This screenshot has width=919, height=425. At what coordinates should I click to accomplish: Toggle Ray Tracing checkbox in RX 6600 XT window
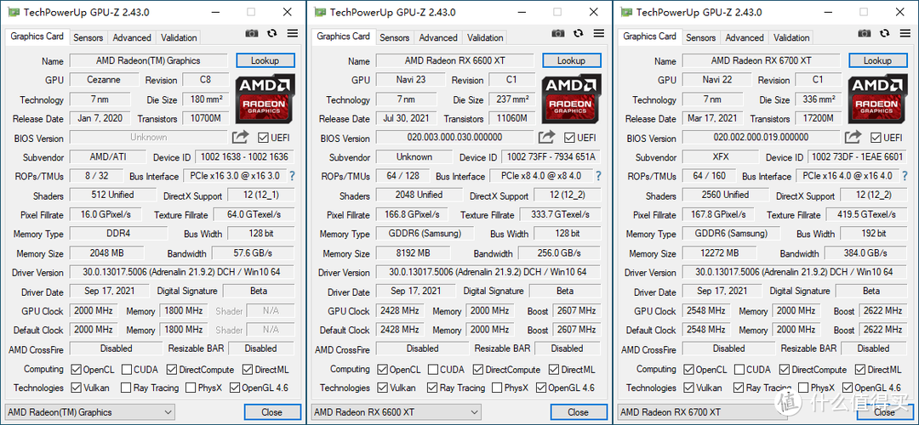(x=432, y=388)
